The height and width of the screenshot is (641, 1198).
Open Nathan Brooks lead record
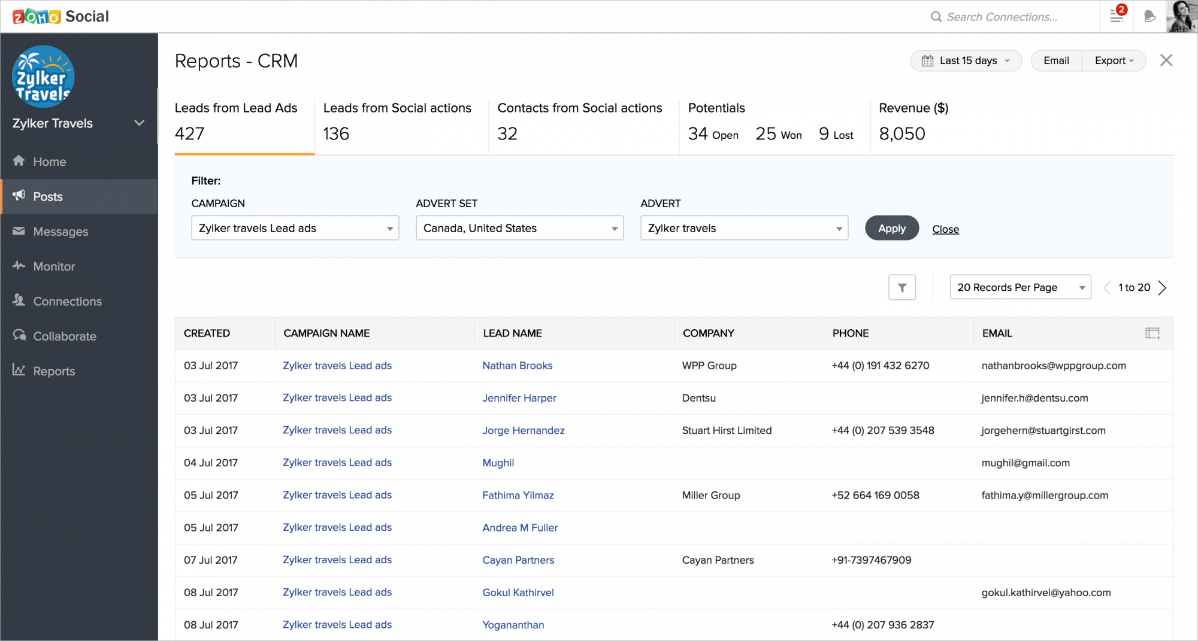[517, 366]
